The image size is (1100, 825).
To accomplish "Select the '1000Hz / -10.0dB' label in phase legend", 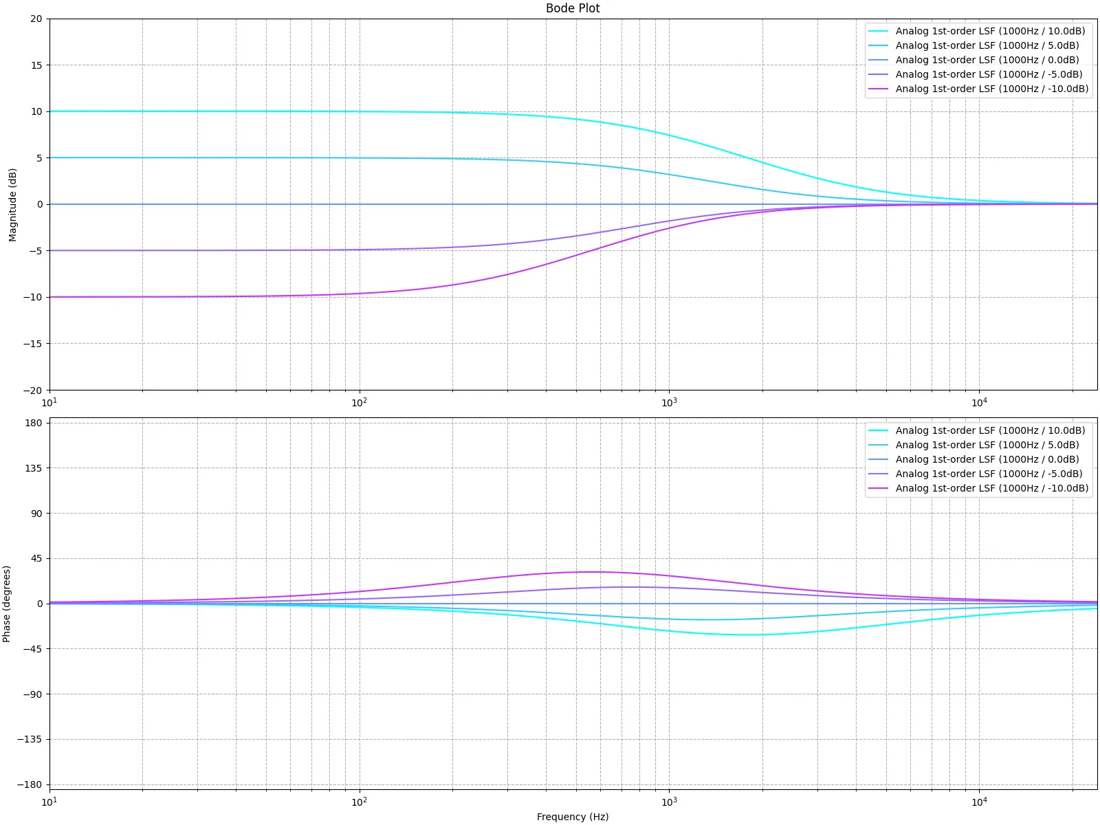I will 991,488.
